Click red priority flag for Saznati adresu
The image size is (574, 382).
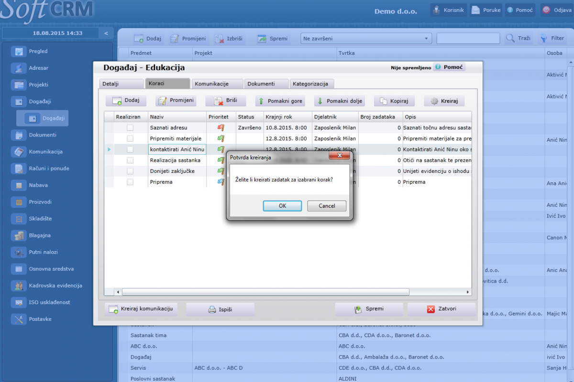pyautogui.click(x=221, y=127)
